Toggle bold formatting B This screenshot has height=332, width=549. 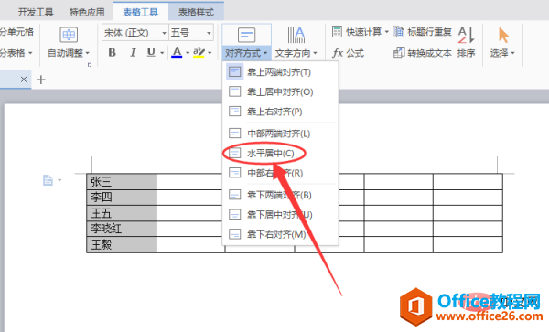click(x=112, y=52)
